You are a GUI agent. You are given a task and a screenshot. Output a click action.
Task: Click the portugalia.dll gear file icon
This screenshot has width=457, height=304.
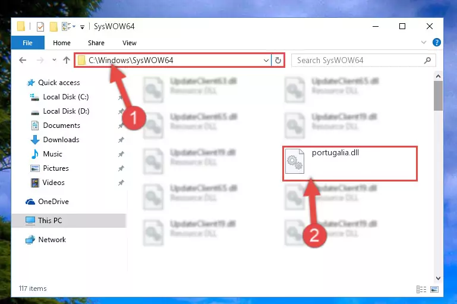tap(294, 161)
